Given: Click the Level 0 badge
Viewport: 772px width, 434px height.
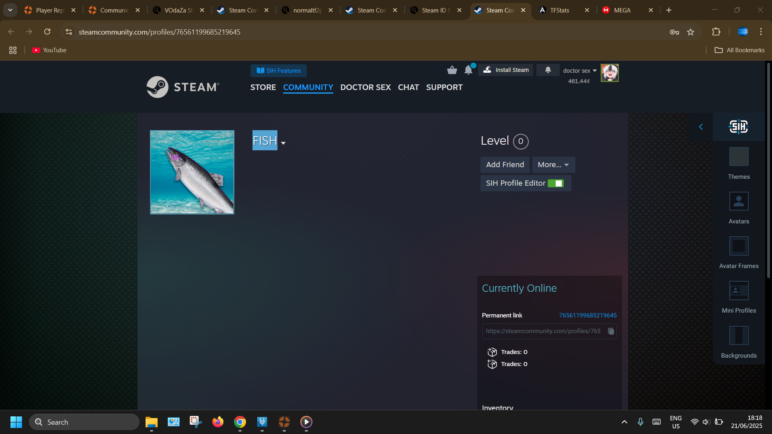Looking at the screenshot, I should click(x=520, y=141).
